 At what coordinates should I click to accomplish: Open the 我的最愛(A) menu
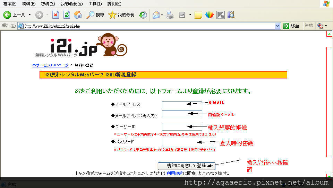[x=71, y=3]
